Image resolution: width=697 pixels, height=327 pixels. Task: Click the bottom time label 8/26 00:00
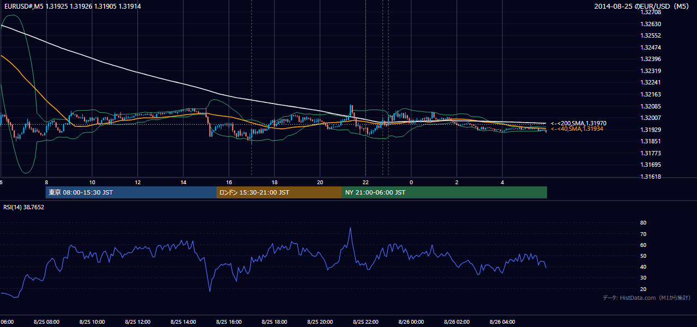coord(411,322)
